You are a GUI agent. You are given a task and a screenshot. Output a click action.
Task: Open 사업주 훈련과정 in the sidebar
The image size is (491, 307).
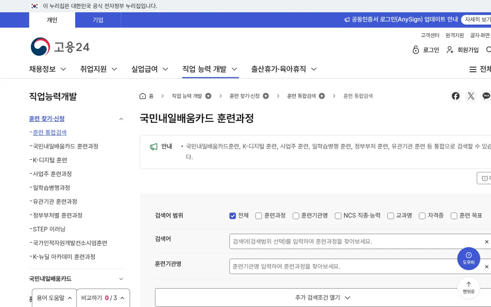tap(52, 174)
